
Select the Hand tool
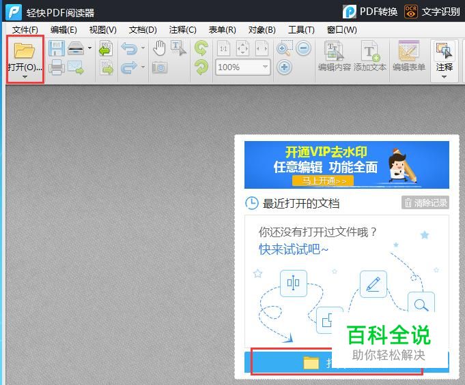[159, 48]
